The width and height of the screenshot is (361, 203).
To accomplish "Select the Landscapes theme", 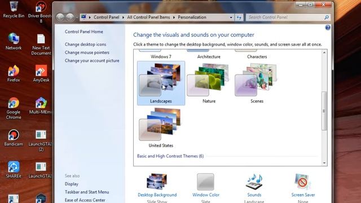I will coord(161,83).
